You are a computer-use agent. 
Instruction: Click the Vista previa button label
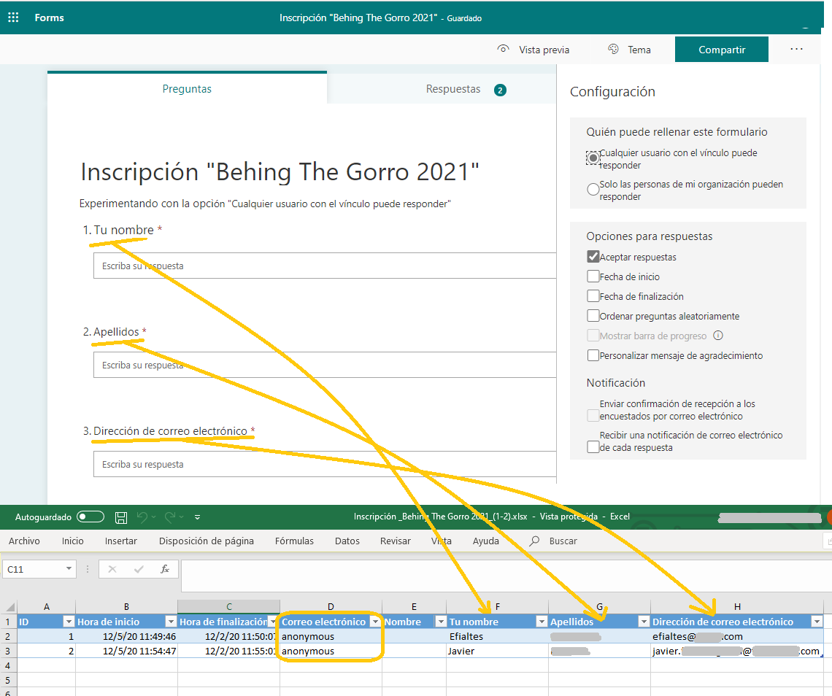544,50
